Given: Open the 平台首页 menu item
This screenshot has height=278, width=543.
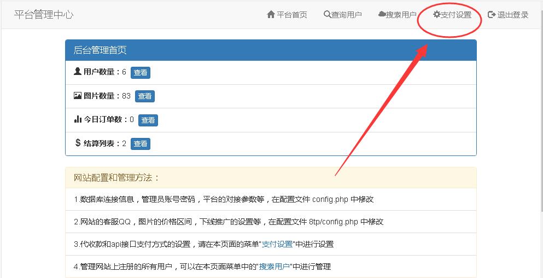Looking at the screenshot, I should point(287,15).
